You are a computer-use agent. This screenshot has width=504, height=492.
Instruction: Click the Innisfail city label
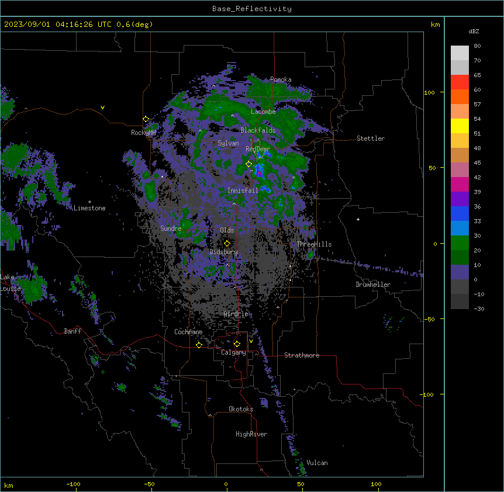tap(243, 190)
